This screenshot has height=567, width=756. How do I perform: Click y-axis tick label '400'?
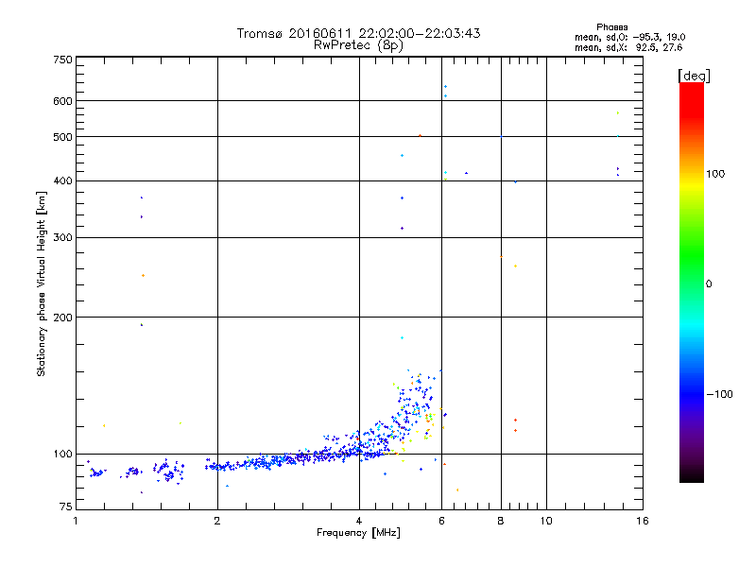(62, 180)
